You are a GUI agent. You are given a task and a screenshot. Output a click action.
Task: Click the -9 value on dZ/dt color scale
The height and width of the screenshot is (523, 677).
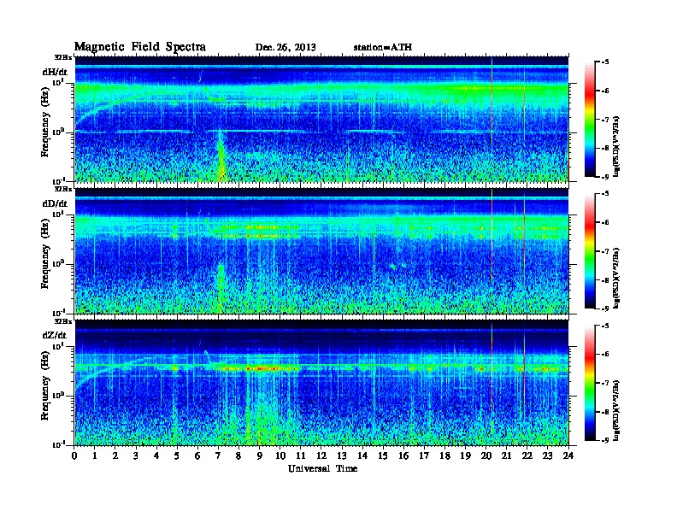click(605, 440)
